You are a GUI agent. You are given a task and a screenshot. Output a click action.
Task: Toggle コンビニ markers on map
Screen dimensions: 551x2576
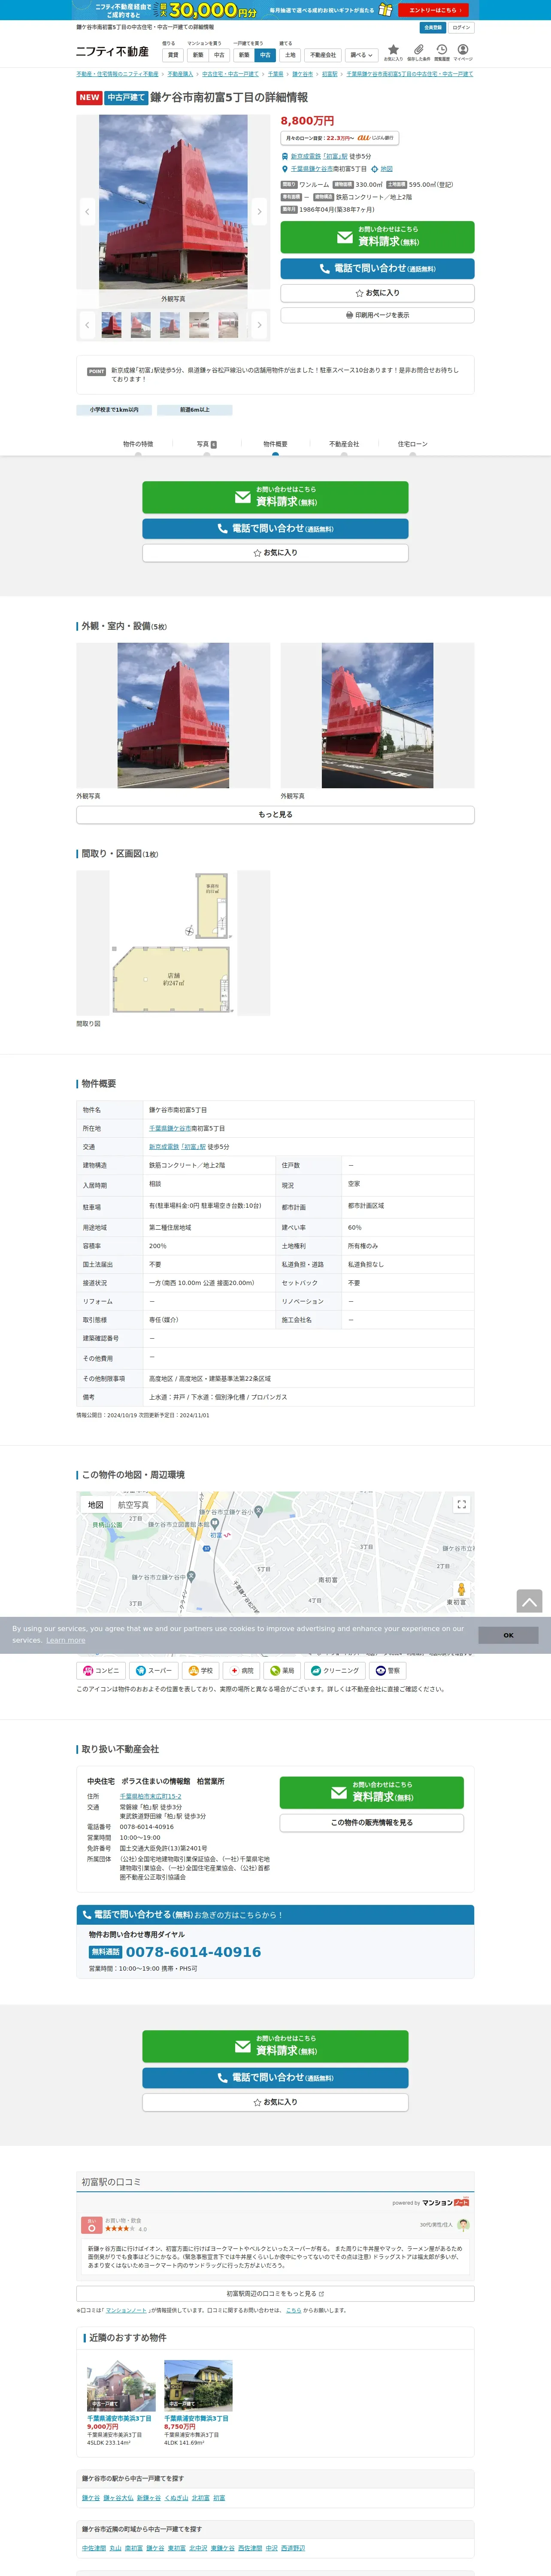point(100,1670)
